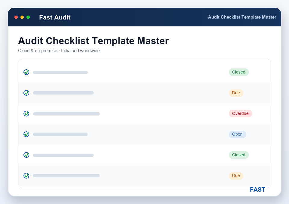
Task: Select the Open status badge
Action: (238, 134)
